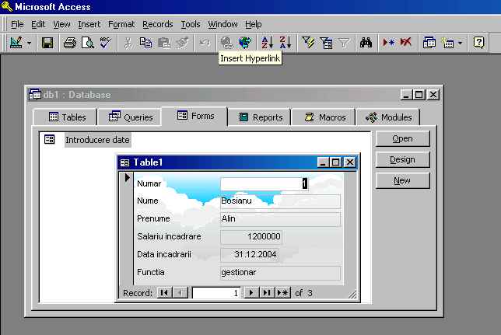The image size is (501, 335).
Task: Click the Sort Descending icon
Action: pyautogui.click(x=285, y=44)
